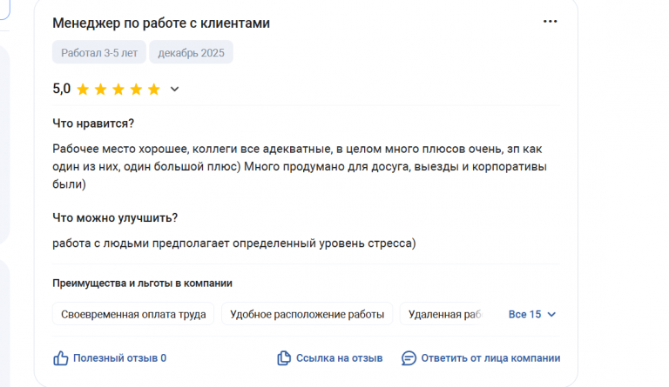
Task: Click the second rating star
Action: click(x=101, y=89)
